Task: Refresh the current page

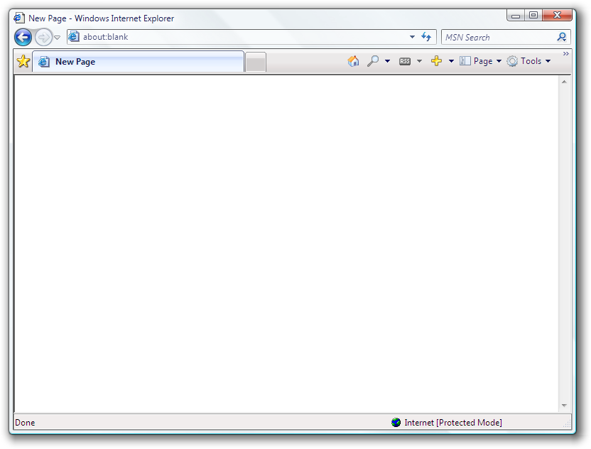Action: pyautogui.click(x=426, y=36)
